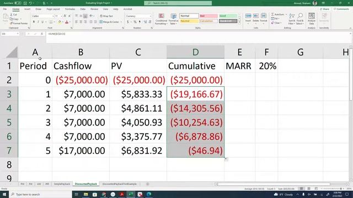This screenshot has height=198, width=353.
Task: Open Excel from the Windows taskbar
Action: [x=131, y=194]
